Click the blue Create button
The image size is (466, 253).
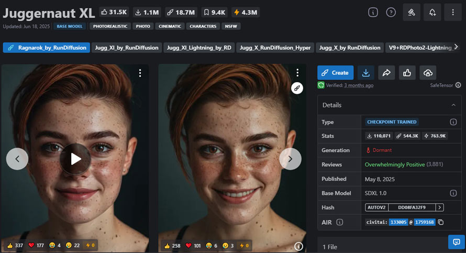pos(335,73)
